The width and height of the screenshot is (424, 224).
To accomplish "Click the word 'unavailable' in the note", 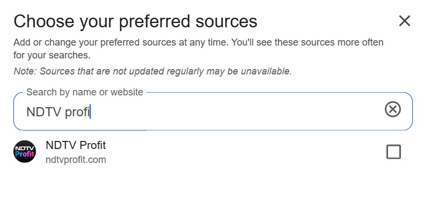I will pyautogui.click(x=266, y=71).
